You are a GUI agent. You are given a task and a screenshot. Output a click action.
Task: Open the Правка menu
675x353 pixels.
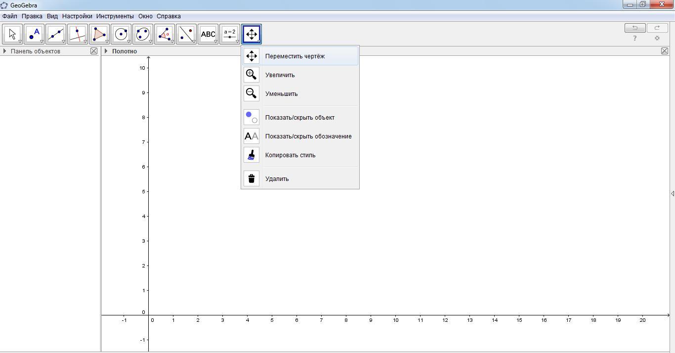[32, 16]
